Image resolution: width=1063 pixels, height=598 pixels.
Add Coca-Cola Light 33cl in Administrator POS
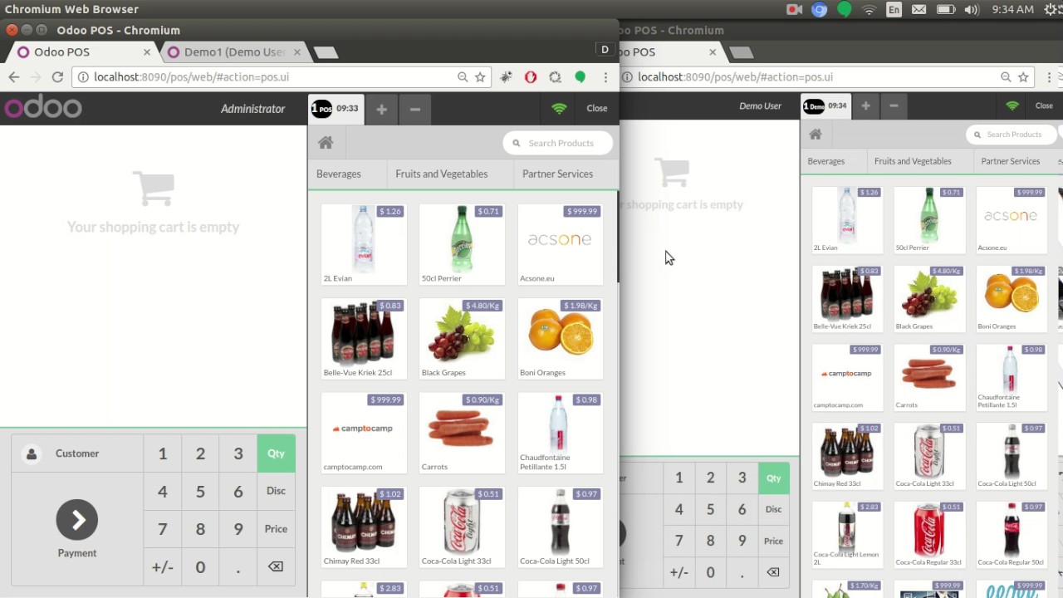point(462,527)
